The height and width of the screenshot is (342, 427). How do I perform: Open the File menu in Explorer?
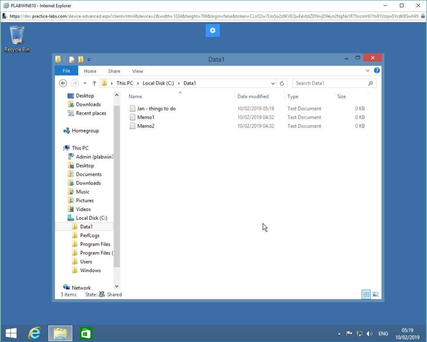pos(66,71)
